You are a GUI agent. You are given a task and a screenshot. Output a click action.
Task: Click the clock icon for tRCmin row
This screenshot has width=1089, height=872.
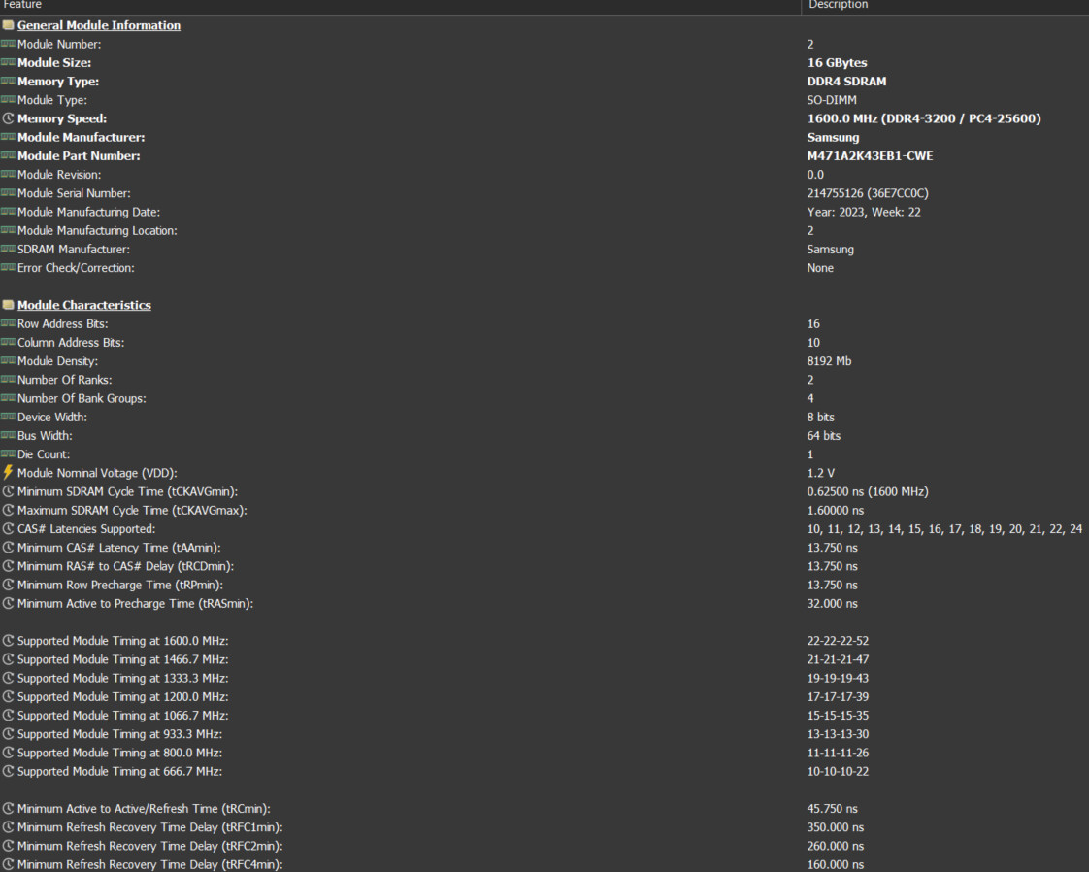(8, 809)
